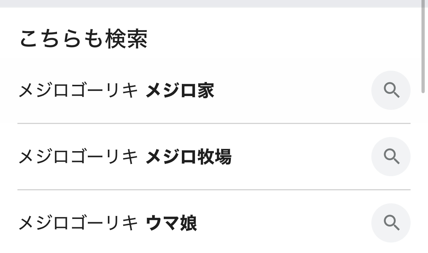This screenshot has height=253, width=428.
Task: Click empty area right of メジロ牧場 text
Action: pos(301,157)
